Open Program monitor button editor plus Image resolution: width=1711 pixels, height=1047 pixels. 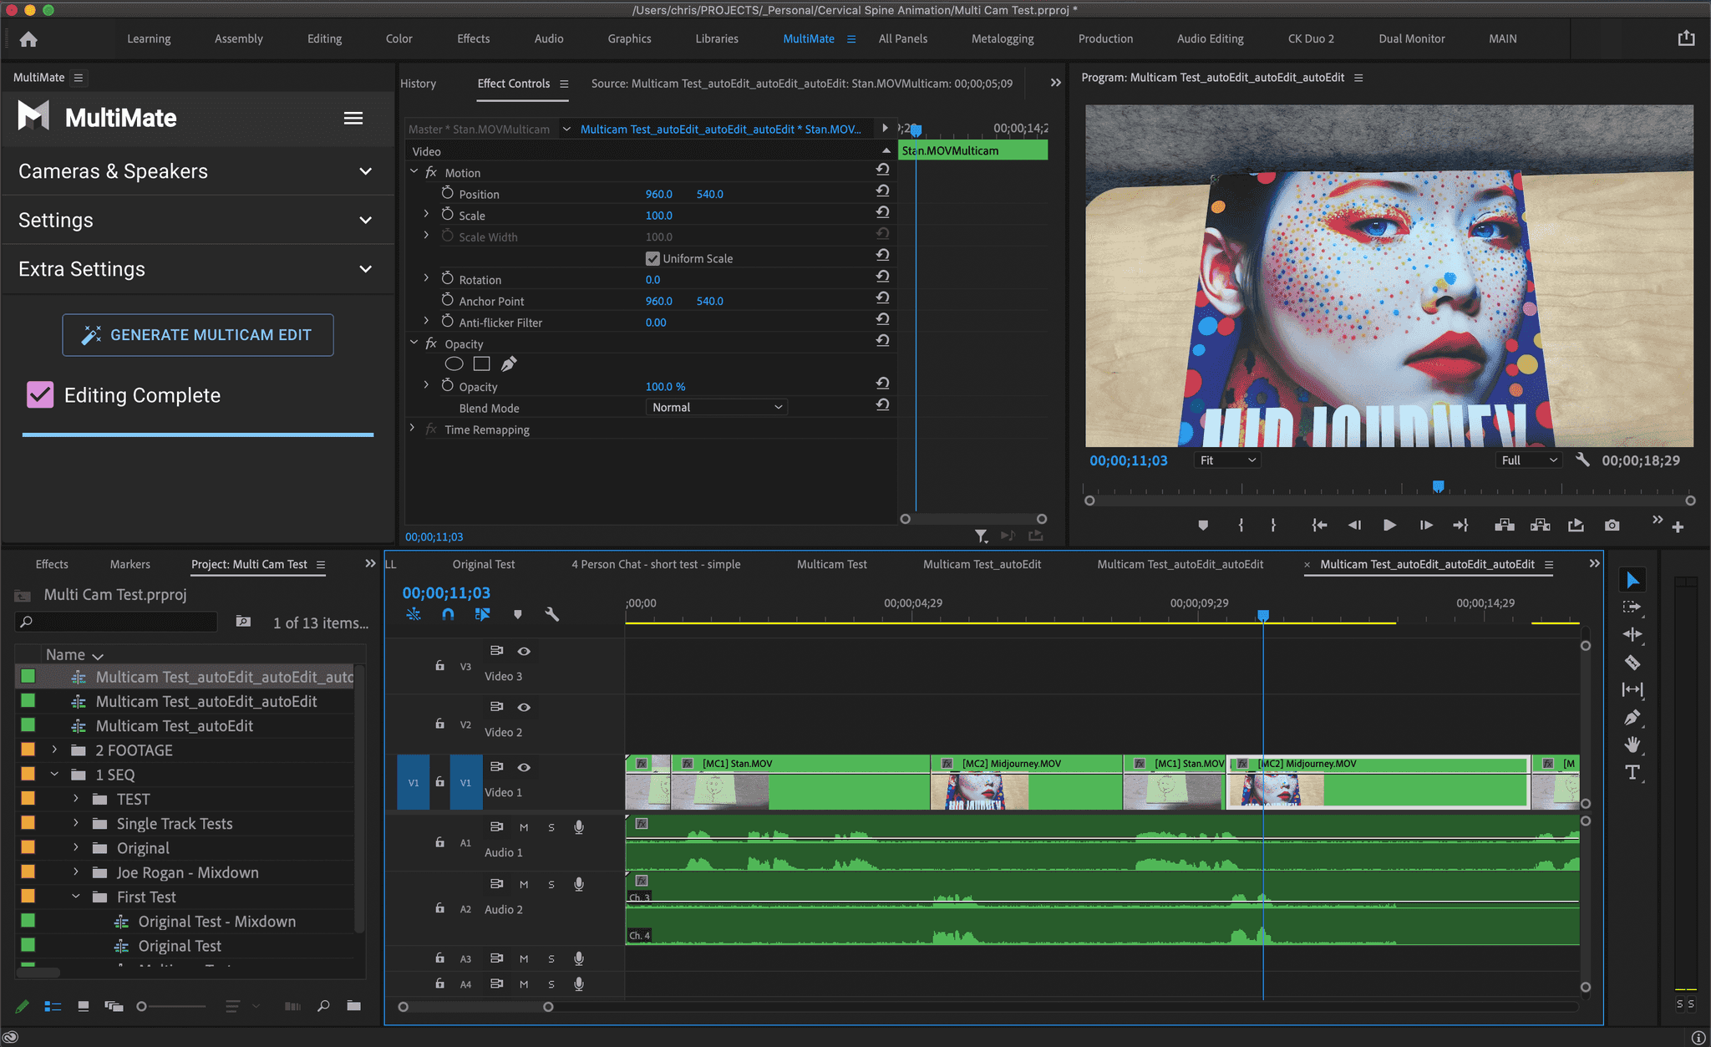[x=1678, y=527]
